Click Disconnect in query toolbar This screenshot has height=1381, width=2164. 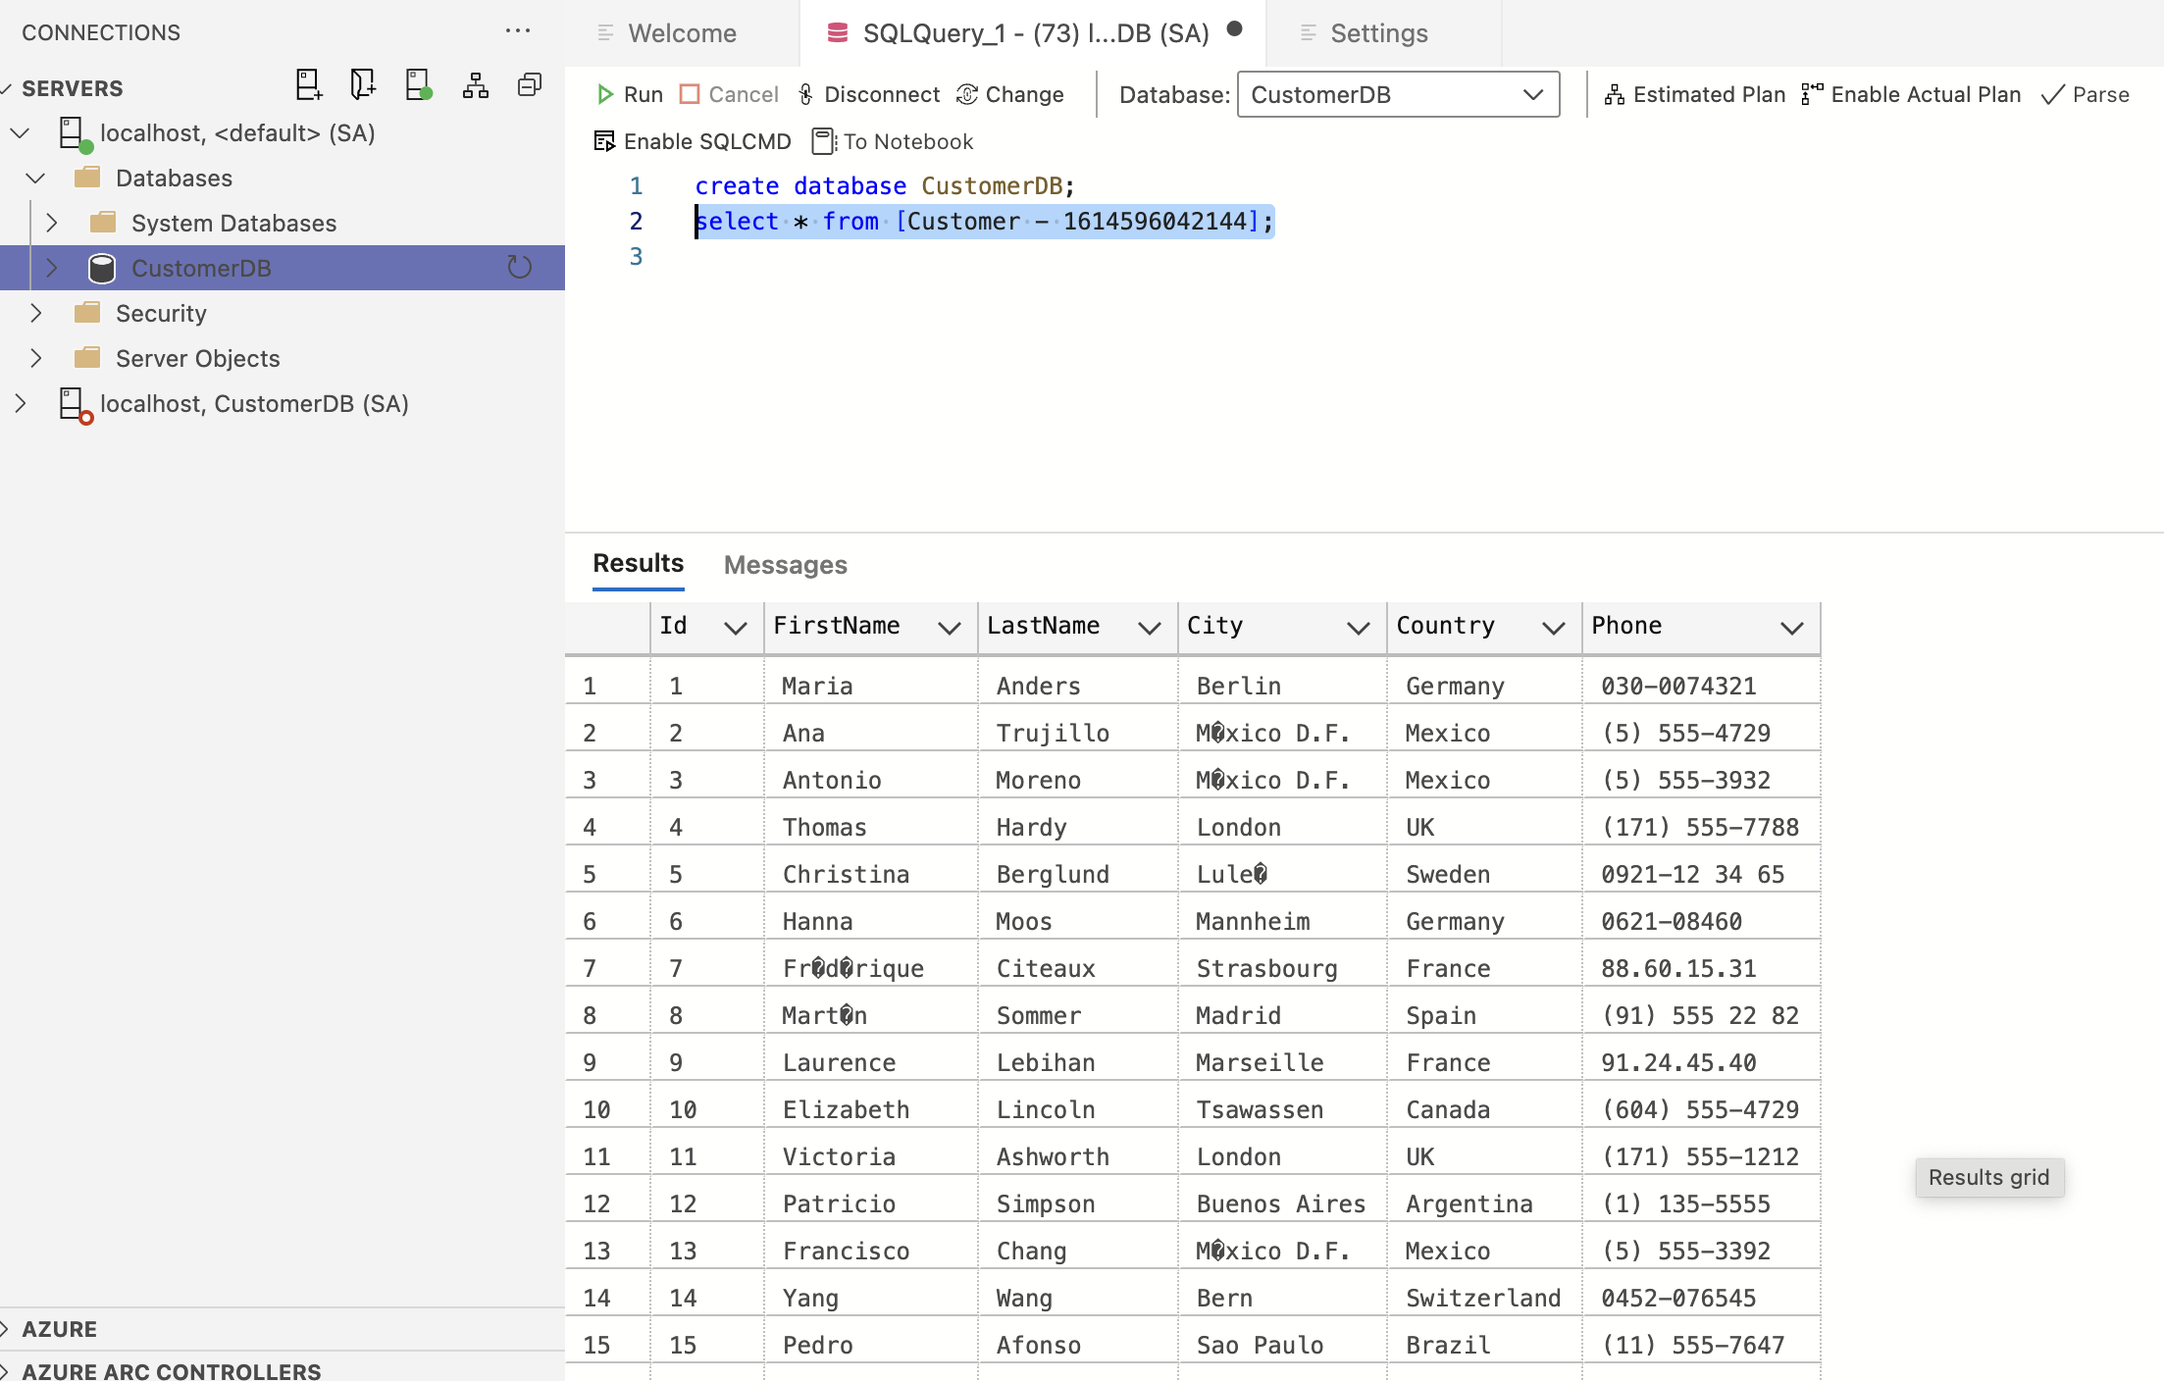(869, 95)
